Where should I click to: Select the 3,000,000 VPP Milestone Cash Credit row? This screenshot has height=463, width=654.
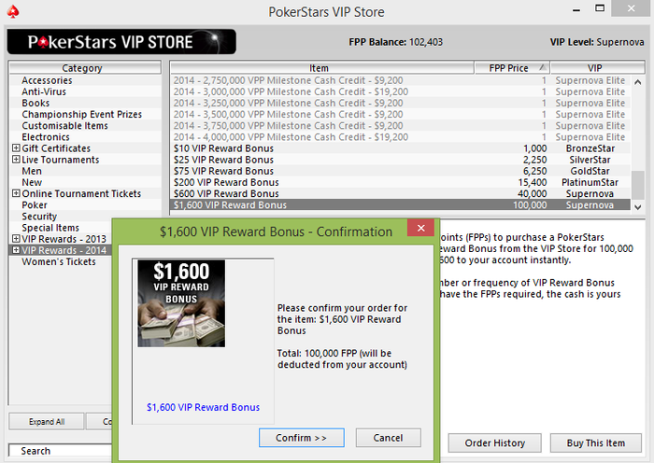[401, 91]
